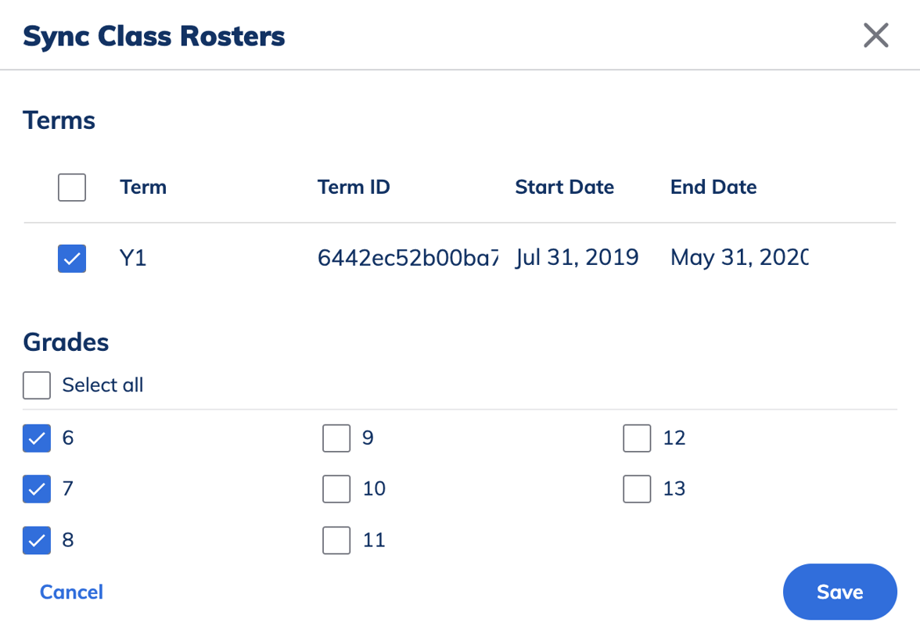Click the Save button
920x644 pixels.
pyautogui.click(x=839, y=592)
